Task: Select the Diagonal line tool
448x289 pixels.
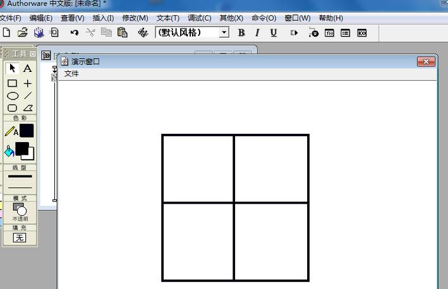Action: point(28,95)
